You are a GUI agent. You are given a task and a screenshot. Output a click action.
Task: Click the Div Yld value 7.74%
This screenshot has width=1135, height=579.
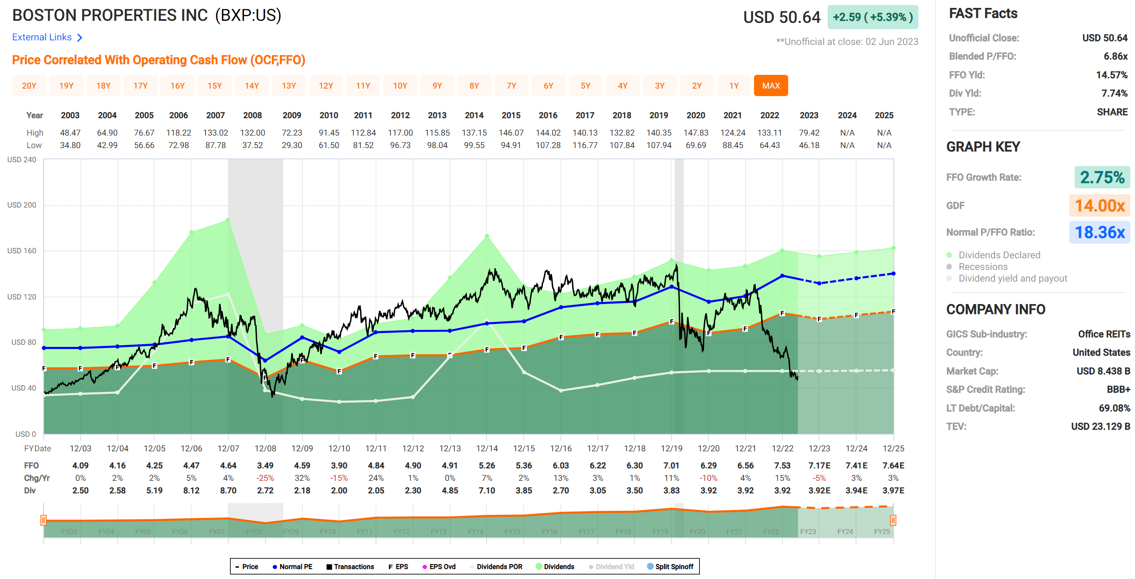pyautogui.click(x=1114, y=93)
